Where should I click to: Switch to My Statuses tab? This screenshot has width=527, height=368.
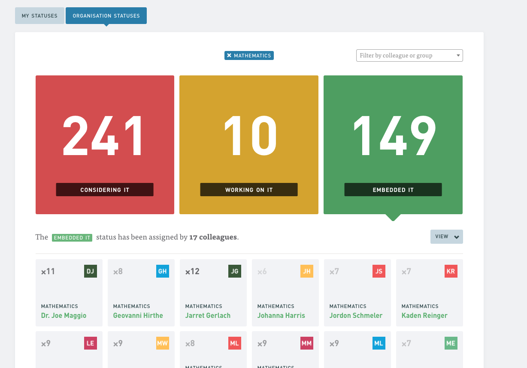click(x=39, y=16)
